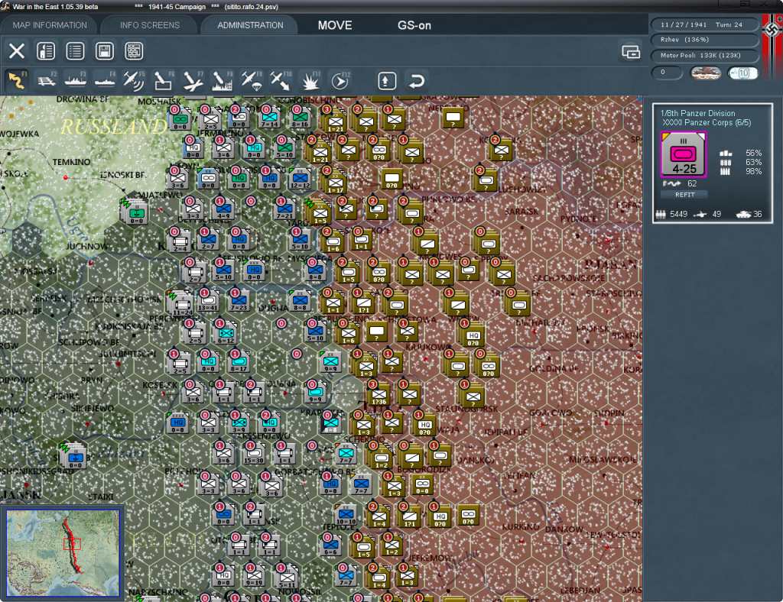Screen dimensions: 783x602
Task: Click the X exit icon in the administration toolbar
Action: pyautogui.click(x=17, y=51)
